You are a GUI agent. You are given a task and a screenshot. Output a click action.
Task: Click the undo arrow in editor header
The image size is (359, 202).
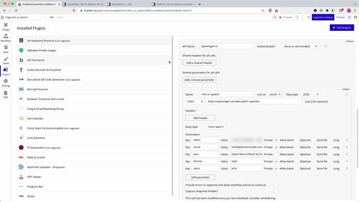[297, 17]
